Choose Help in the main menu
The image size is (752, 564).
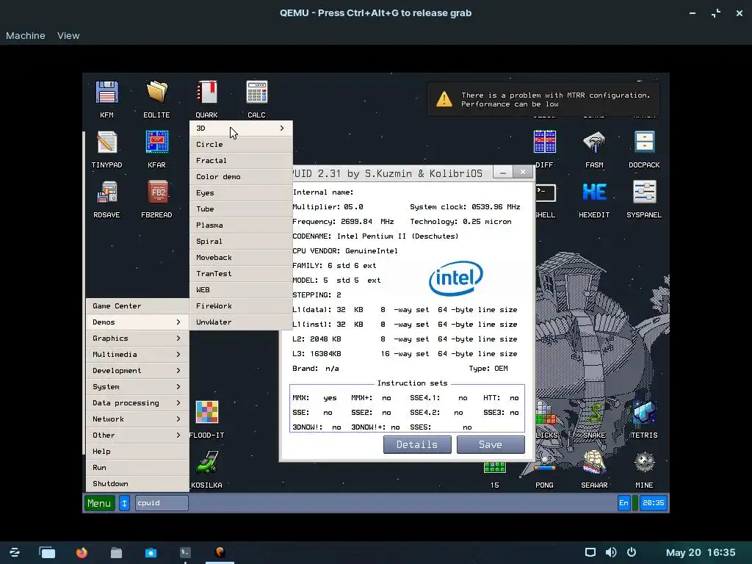click(137, 452)
